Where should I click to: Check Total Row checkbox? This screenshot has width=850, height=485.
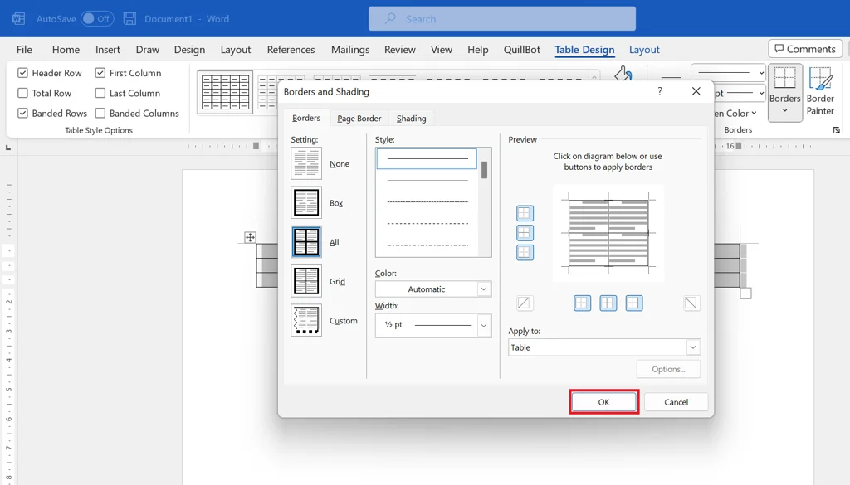tap(22, 93)
